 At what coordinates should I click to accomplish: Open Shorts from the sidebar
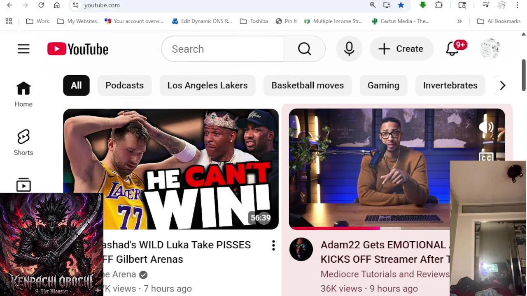(23, 143)
